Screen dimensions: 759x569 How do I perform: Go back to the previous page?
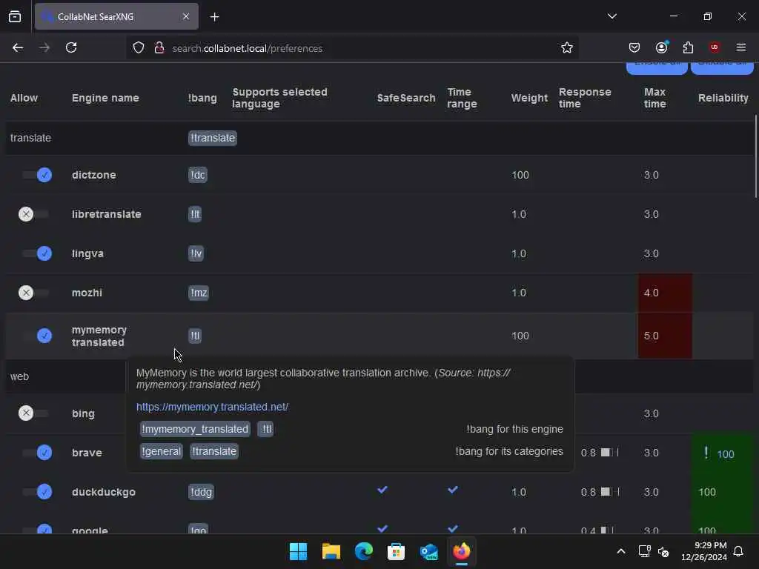point(18,48)
